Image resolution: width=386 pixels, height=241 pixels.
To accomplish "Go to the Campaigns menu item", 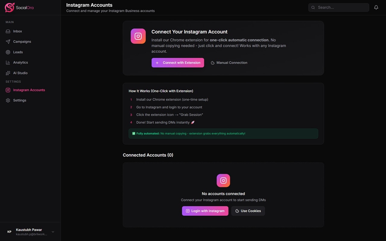I will point(22,42).
